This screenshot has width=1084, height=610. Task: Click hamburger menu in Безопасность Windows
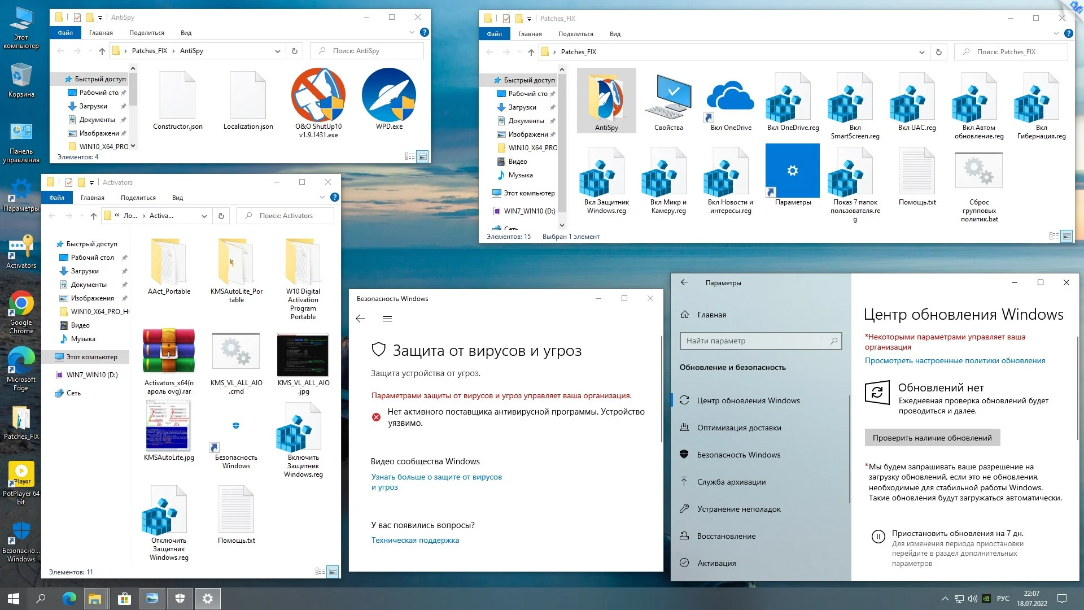pyautogui.click(x=387, y=319)
